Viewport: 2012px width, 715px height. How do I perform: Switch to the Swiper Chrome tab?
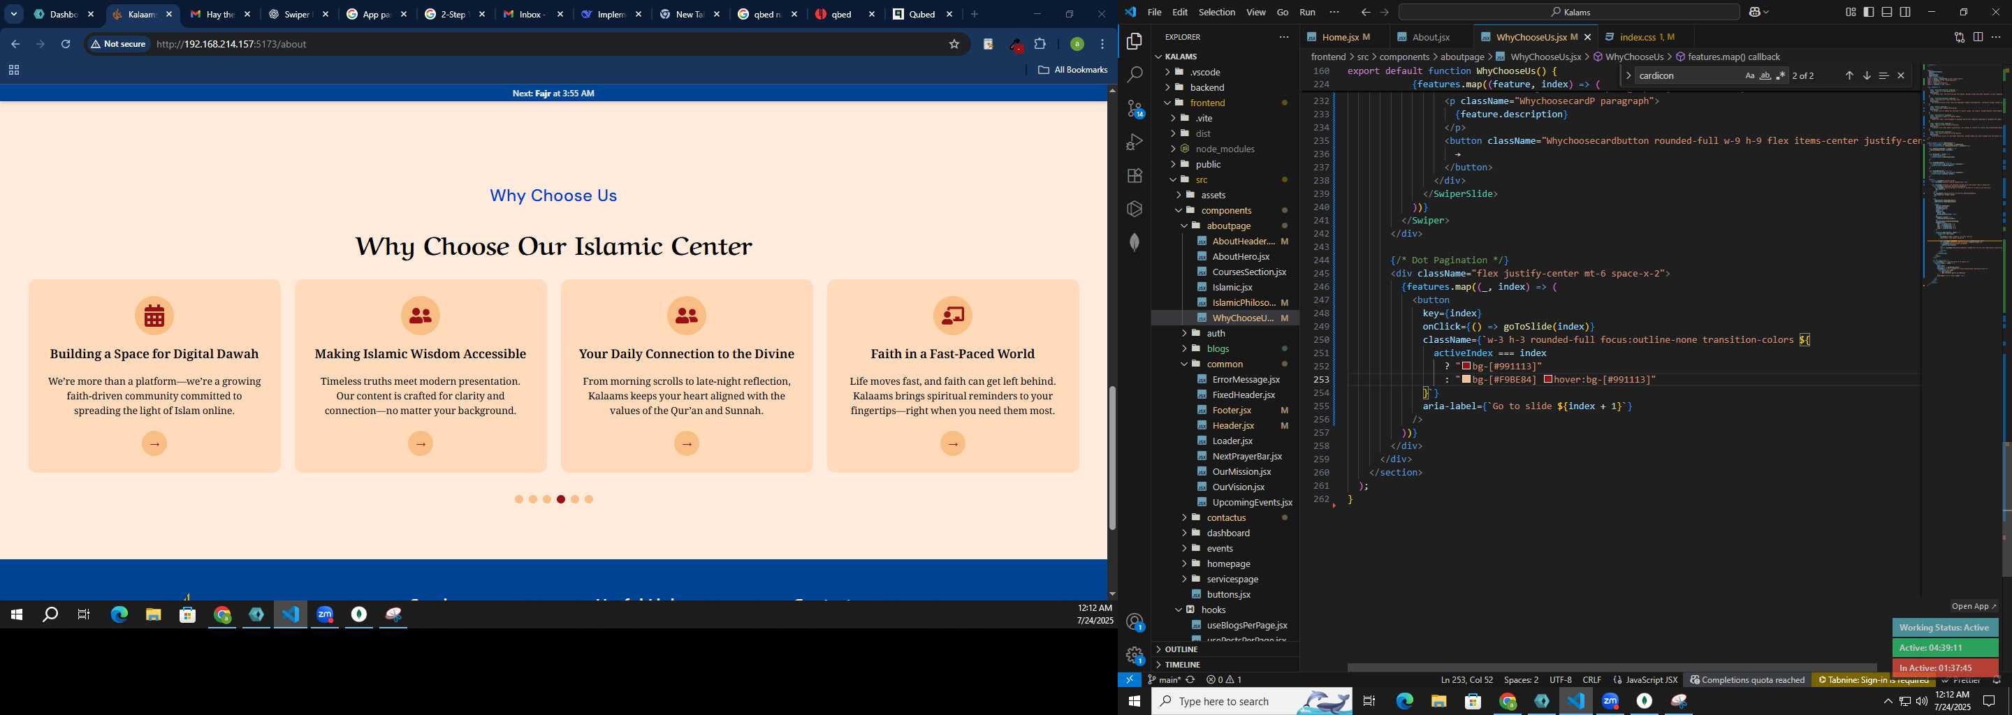click(x=298, y=14)
